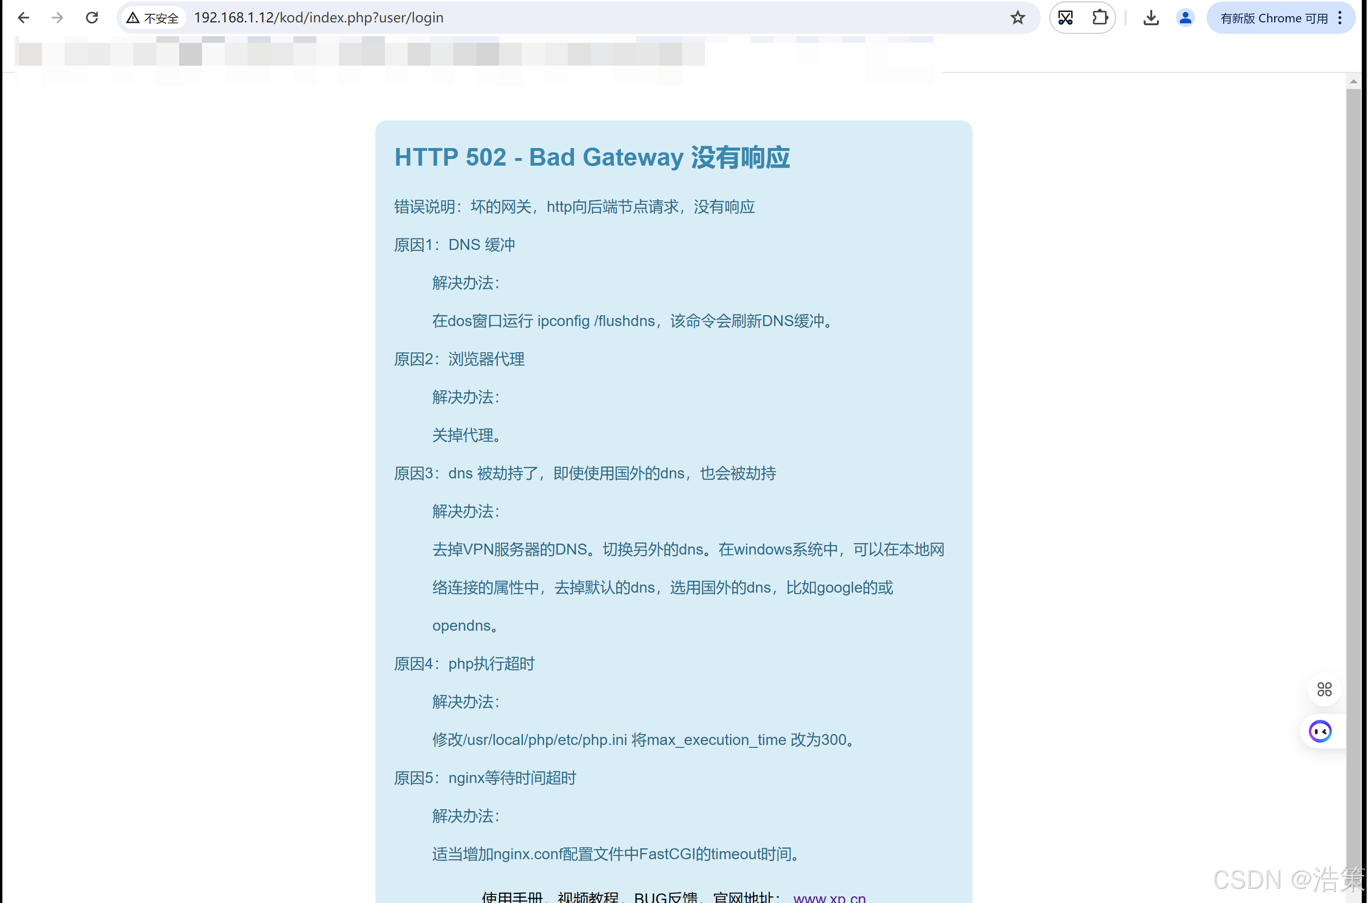Image resolution: width=1368 pixels, height=903 pixels.
Task: Open the Chrome profile avatar
Action: pos(1186,18)
